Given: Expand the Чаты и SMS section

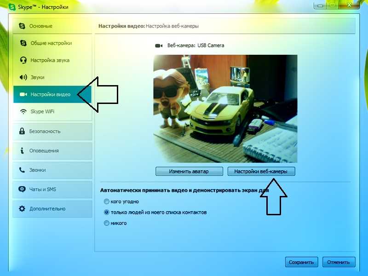Looking at the screenshot, I should click(x=52, y=189).
